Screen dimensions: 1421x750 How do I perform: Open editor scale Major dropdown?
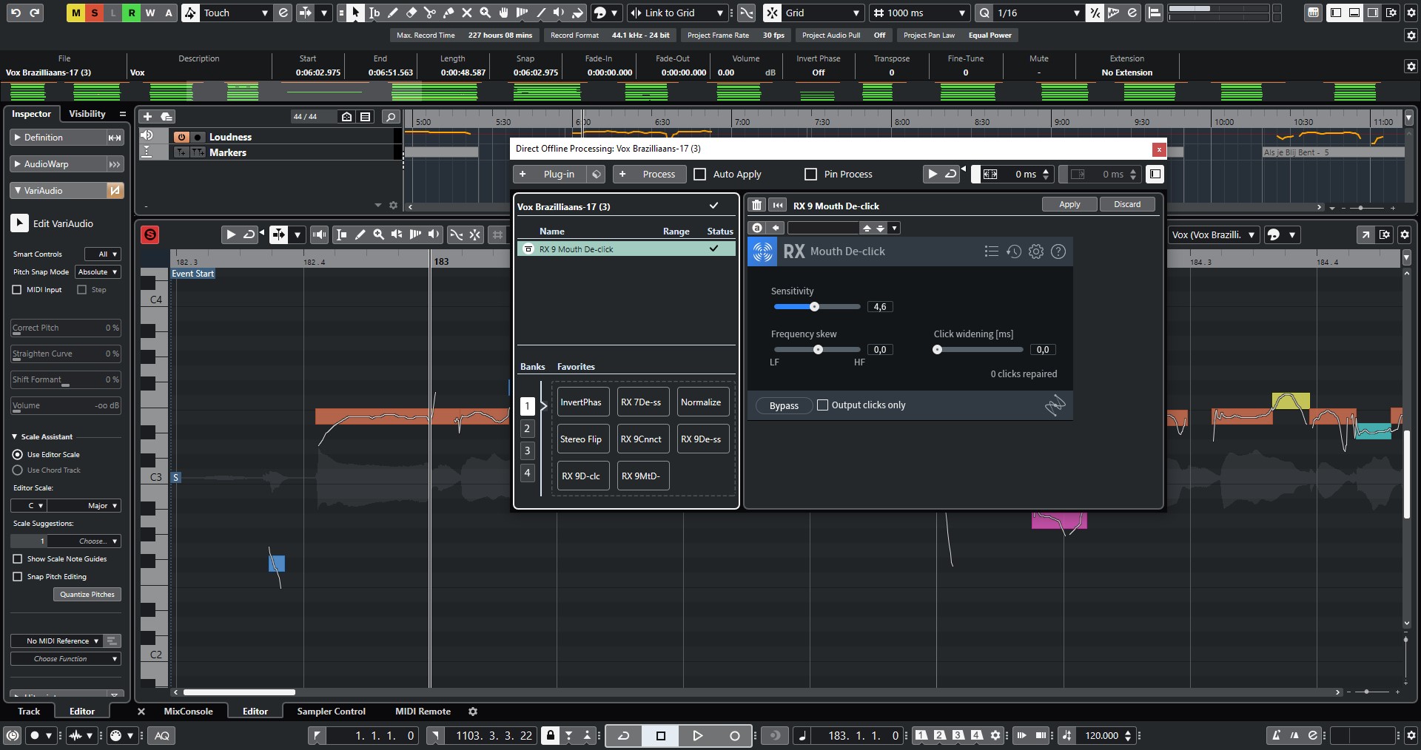pos(84,506)
